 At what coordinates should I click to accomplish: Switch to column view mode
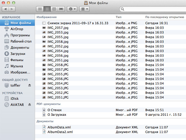tap(54, 9)
